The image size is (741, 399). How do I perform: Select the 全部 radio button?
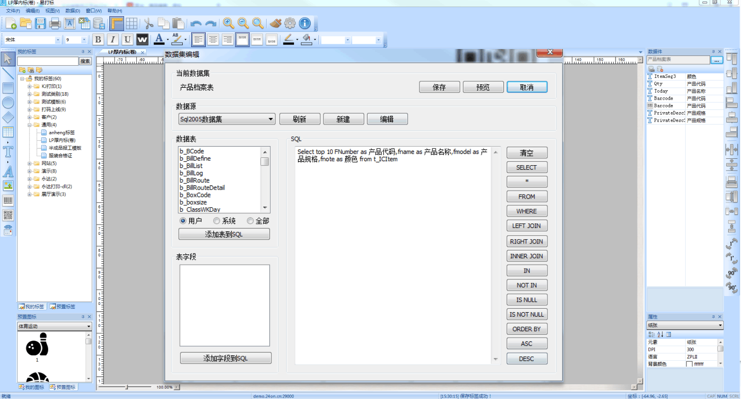coord(250,221)
